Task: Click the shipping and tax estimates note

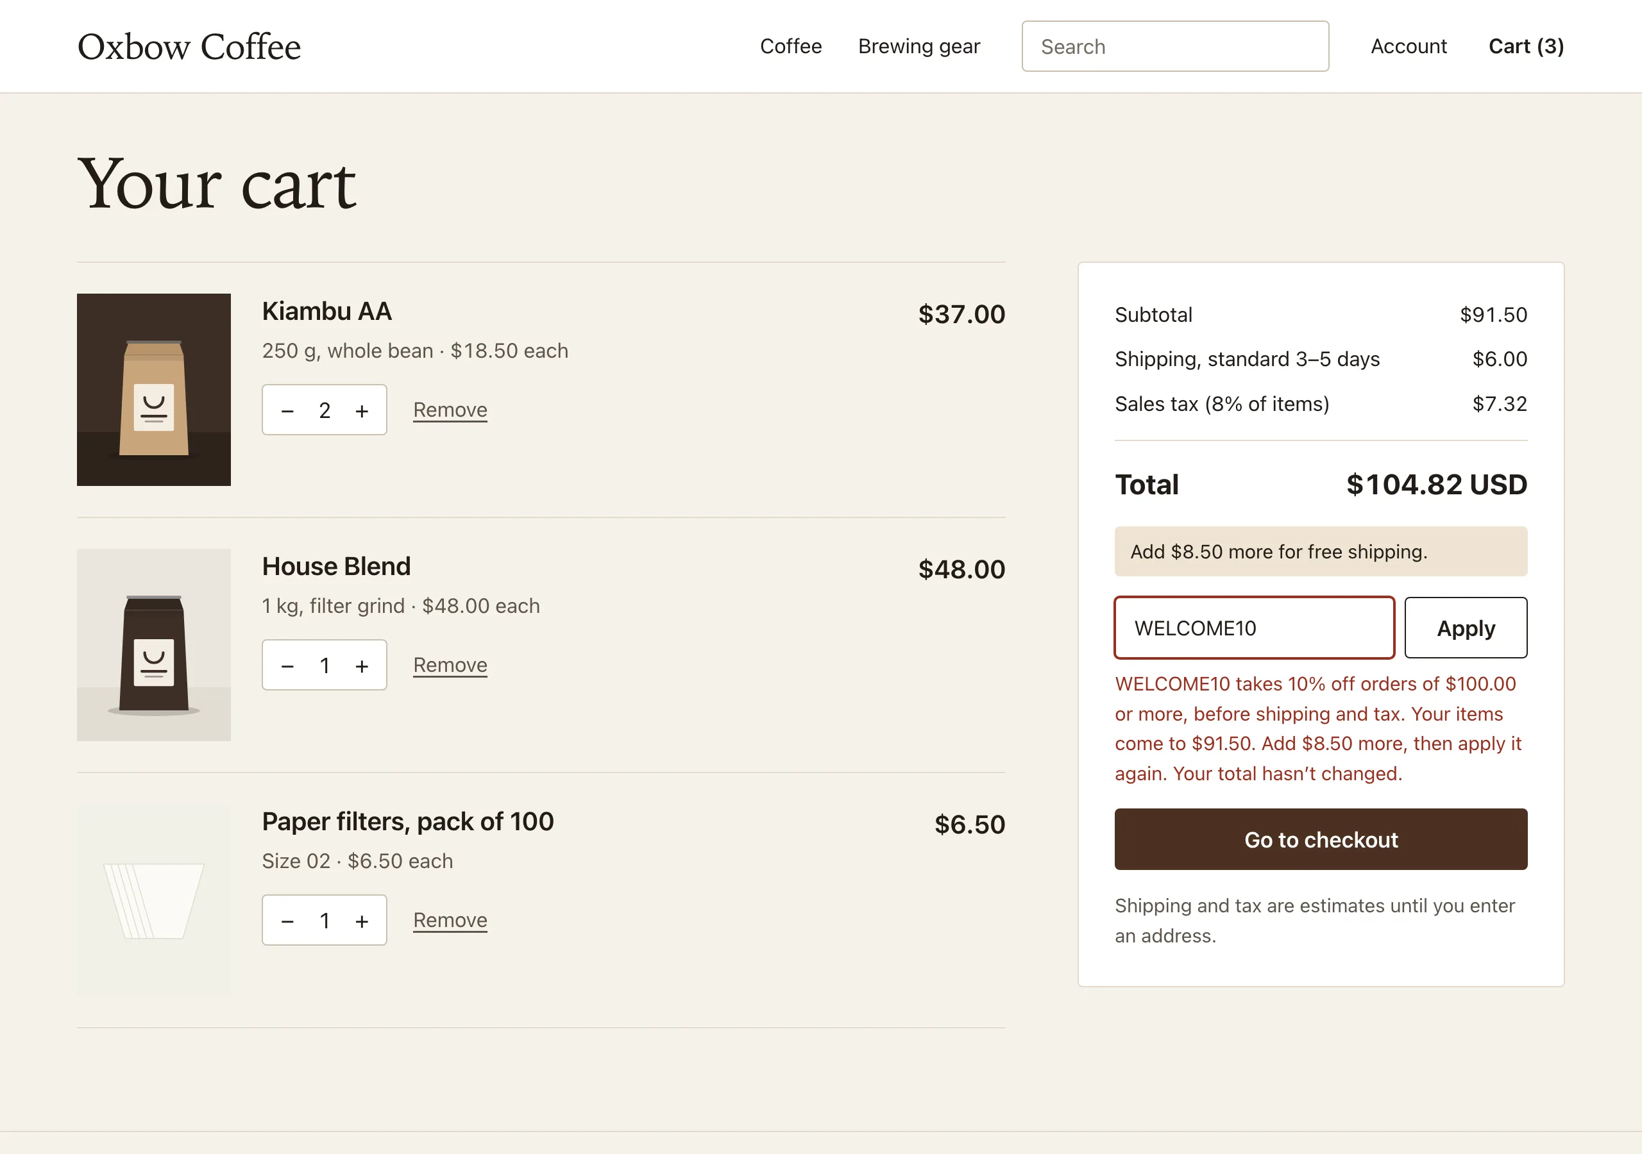Action: click(x=1314, y=921)
